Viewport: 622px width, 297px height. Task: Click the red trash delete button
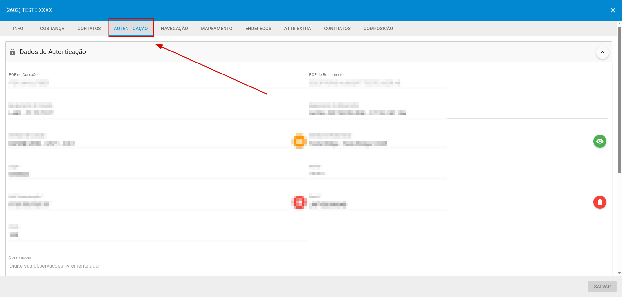tap(600, 202)
